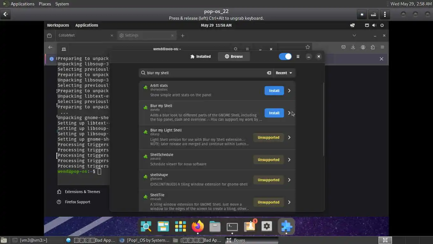This screenshot has width=433, height=244.
Task: Install the Blur my Shell extension
Action: pos(274,113)
